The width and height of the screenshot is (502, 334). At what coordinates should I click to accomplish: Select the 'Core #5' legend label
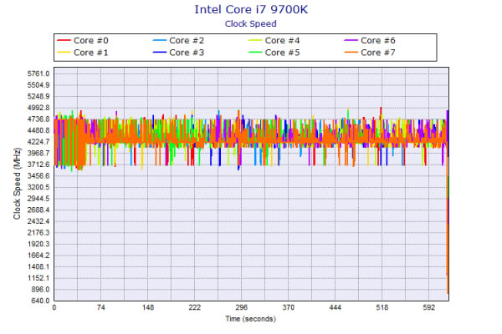click(283, 53)
